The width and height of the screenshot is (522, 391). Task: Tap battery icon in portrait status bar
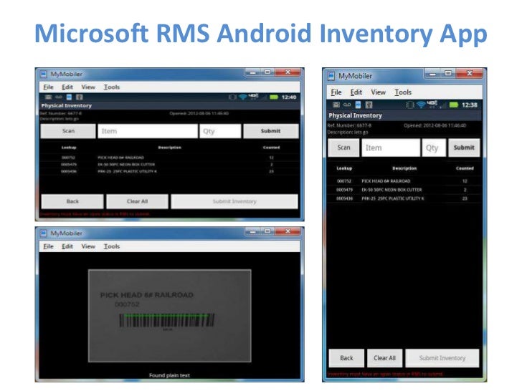pyautogui.click(x=453, y=105)
